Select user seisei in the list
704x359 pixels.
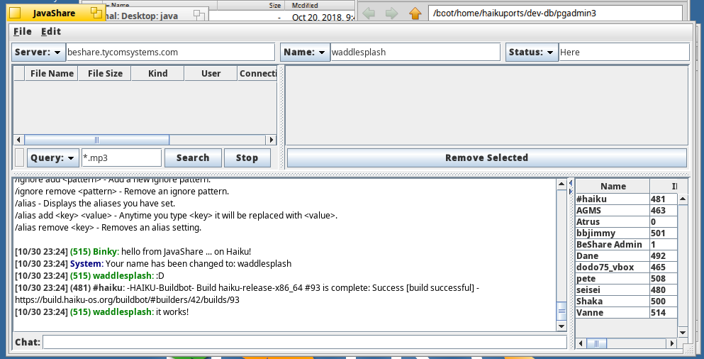[613, 289]
